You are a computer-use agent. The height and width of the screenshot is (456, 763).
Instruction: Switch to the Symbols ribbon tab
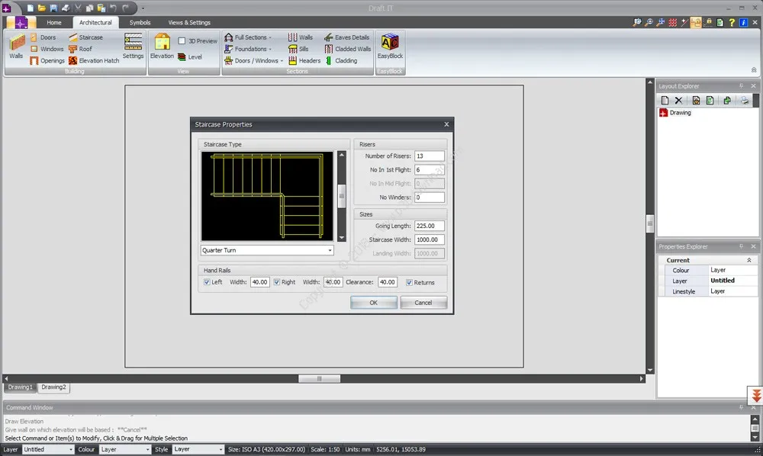coord(140,22)
